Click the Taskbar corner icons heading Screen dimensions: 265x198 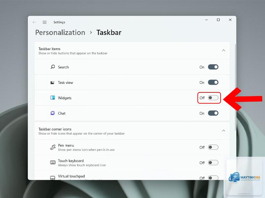(x=55, y=129)
